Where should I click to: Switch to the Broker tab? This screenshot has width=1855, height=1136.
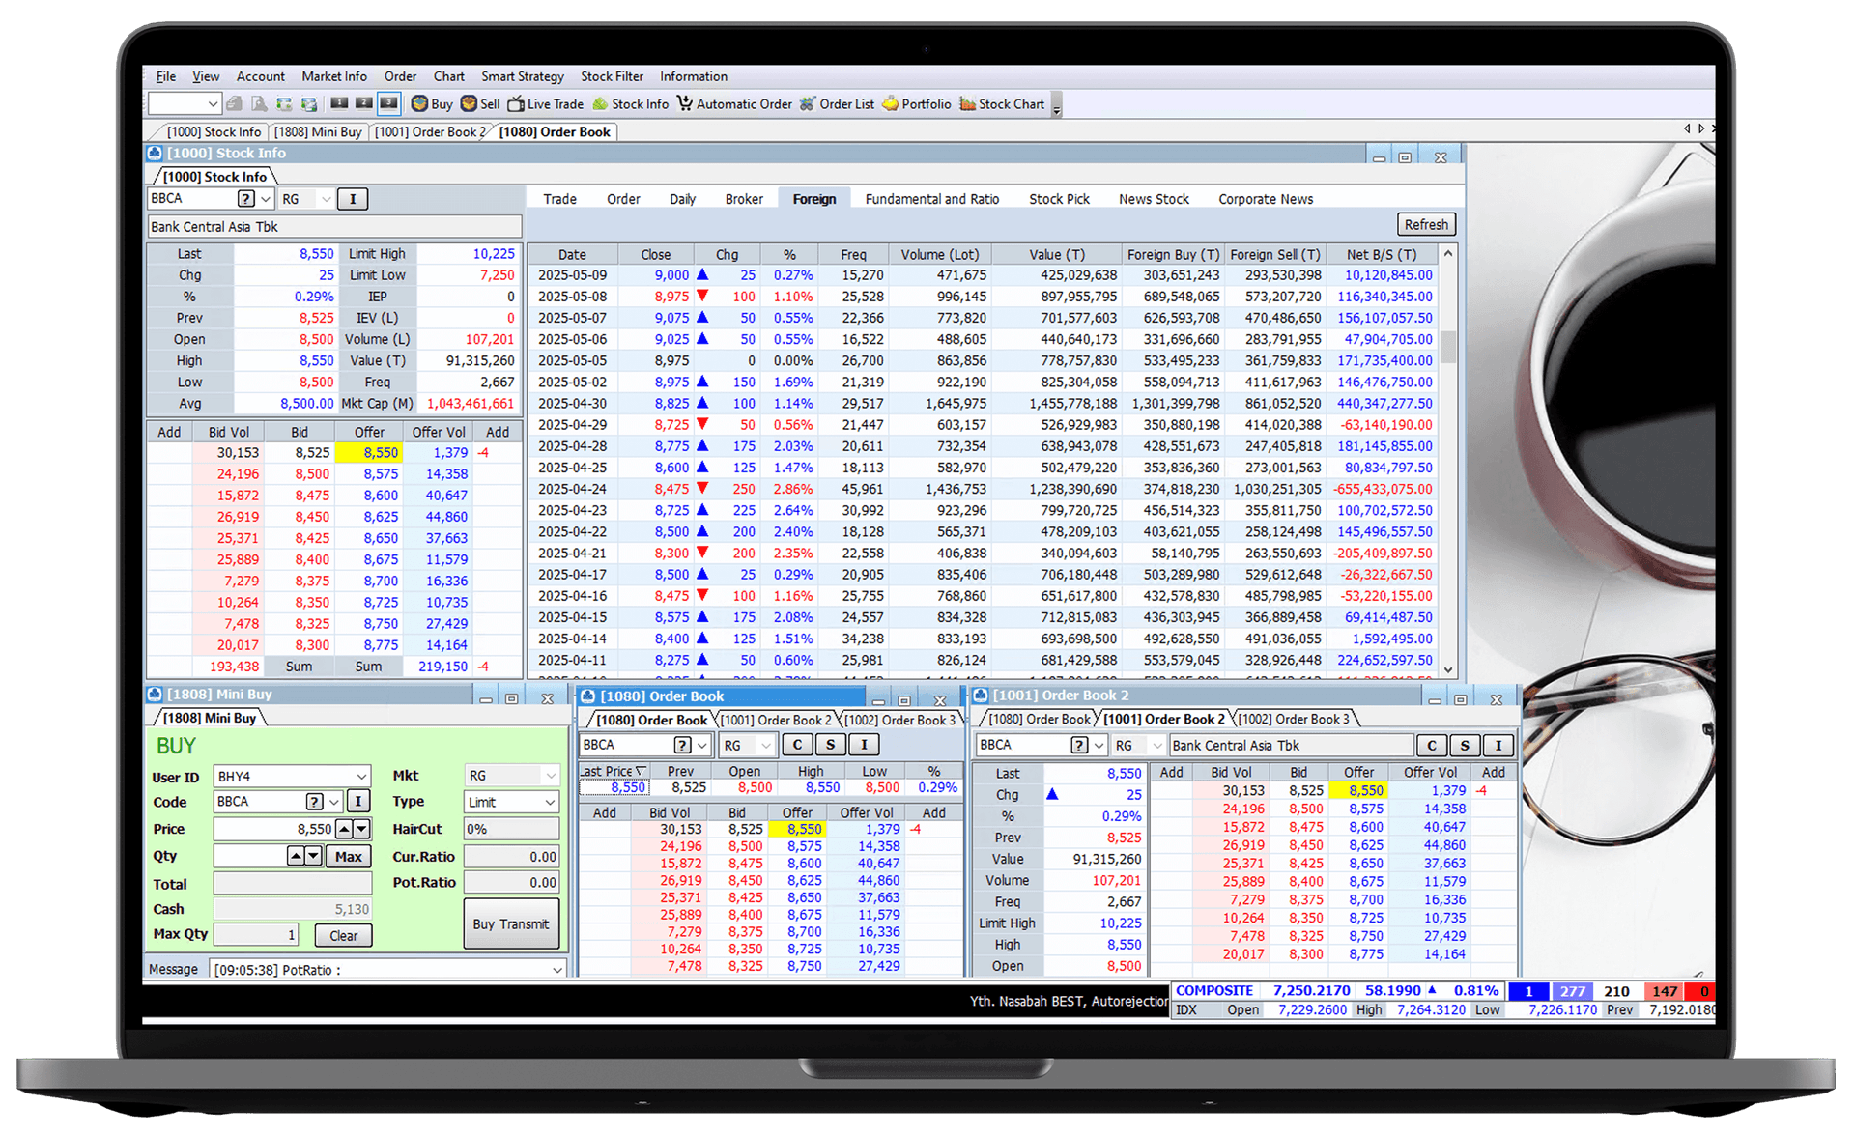click(x=744, y=199)
